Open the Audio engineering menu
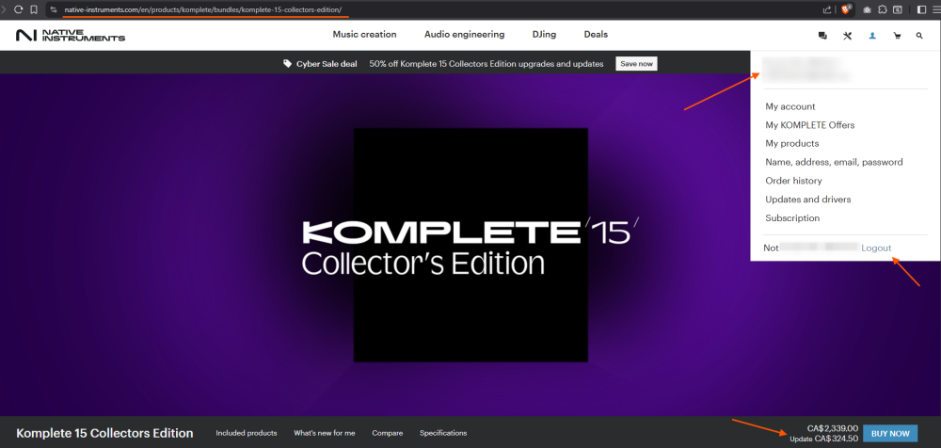Image resolution: width=941 pixels, height=448 pixels. pos(465,35)
